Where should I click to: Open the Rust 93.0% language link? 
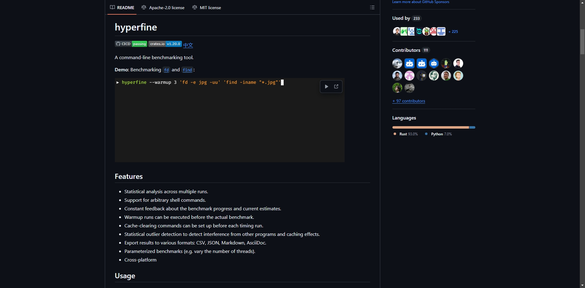tap(406, 134)
